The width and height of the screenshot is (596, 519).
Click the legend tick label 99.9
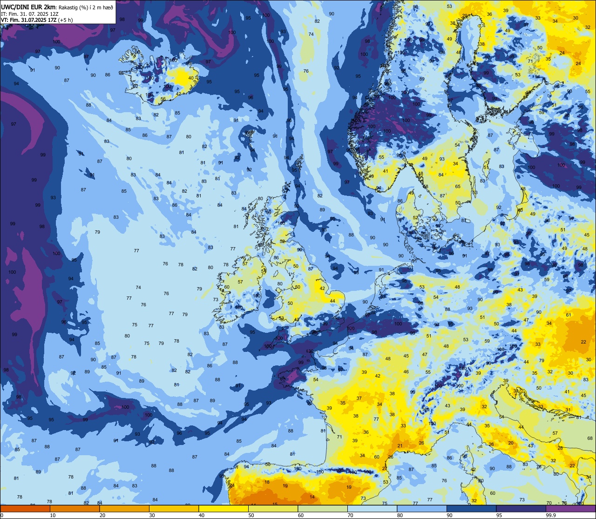(550, 515)
